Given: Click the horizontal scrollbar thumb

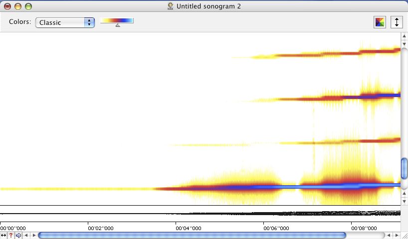Looking at the screenshot, I should tap(192, 236).
